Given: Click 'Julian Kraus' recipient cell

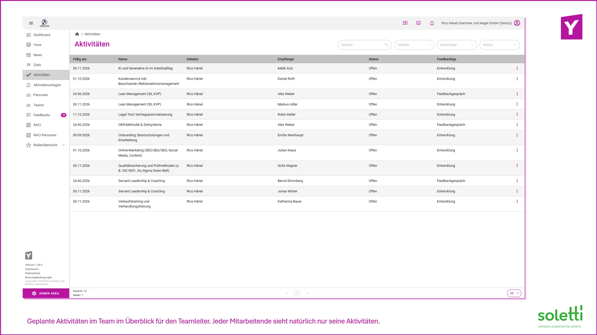Looking at the screenshot, I should (x=287, y=150).
